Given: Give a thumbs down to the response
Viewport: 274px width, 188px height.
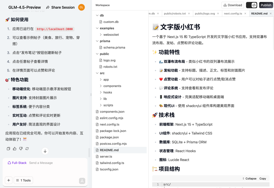Looking at the screenshot, I should (x=21, y=149).
